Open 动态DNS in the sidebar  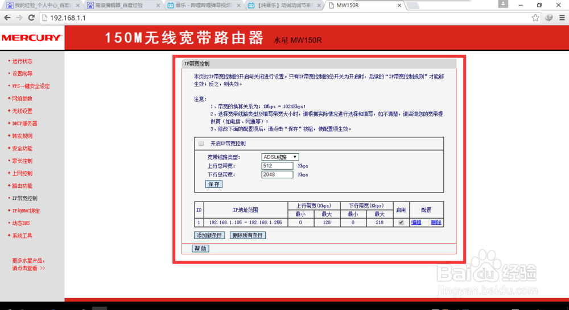pyautogui.click(x=21, y=224)
